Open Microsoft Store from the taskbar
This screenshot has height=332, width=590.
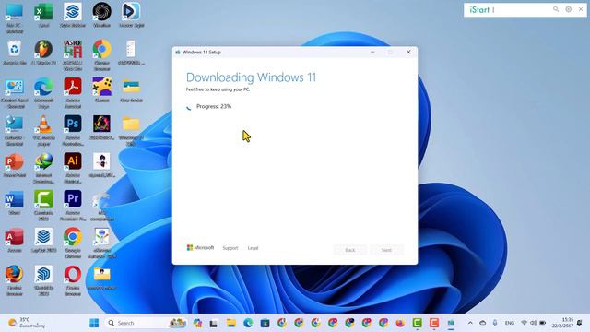tap(265, 323)
